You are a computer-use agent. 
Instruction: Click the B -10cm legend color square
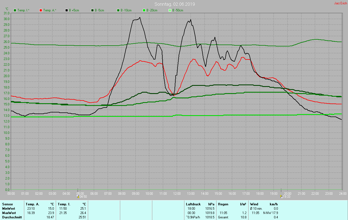(118, 10)
